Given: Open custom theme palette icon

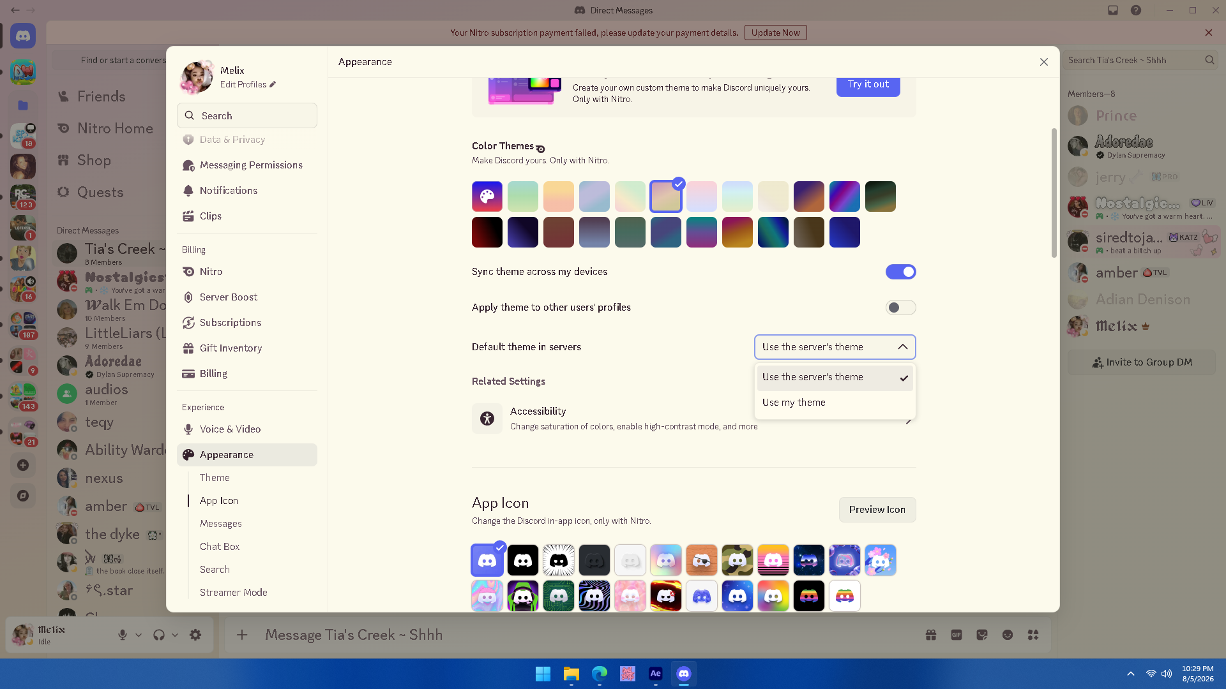Looking at the screenshot, I should pos(487,196).
